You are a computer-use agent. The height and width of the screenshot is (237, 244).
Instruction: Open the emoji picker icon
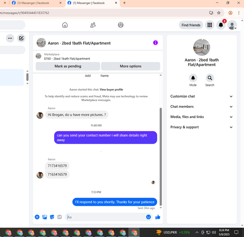tap(148, 217)
